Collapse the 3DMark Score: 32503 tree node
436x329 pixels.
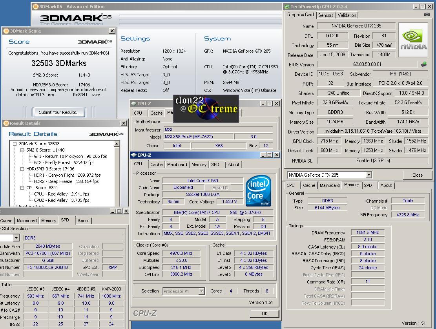point(15,144)
